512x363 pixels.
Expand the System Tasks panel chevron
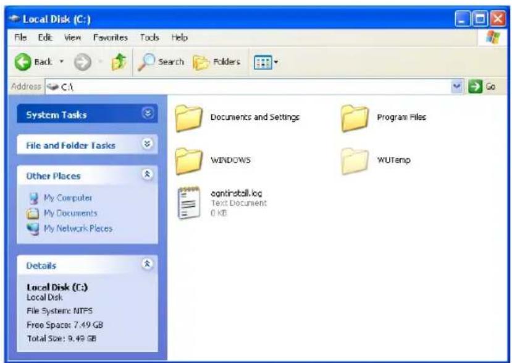point(148,113)
